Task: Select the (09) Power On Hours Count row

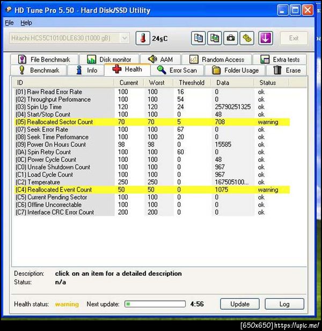Action: pyautogui.click(x=152, y=145)
